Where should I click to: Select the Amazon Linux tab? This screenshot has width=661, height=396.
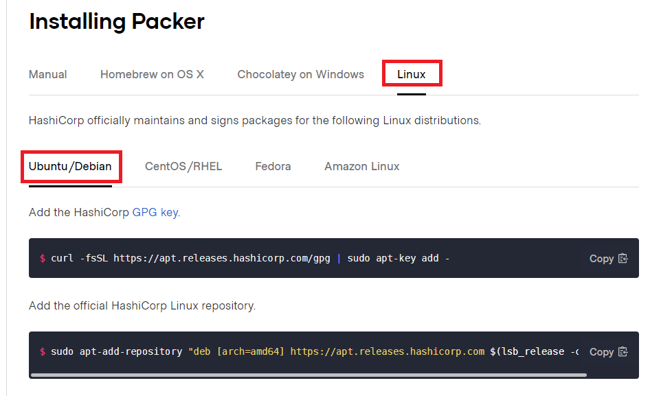[x=361, y=166]
